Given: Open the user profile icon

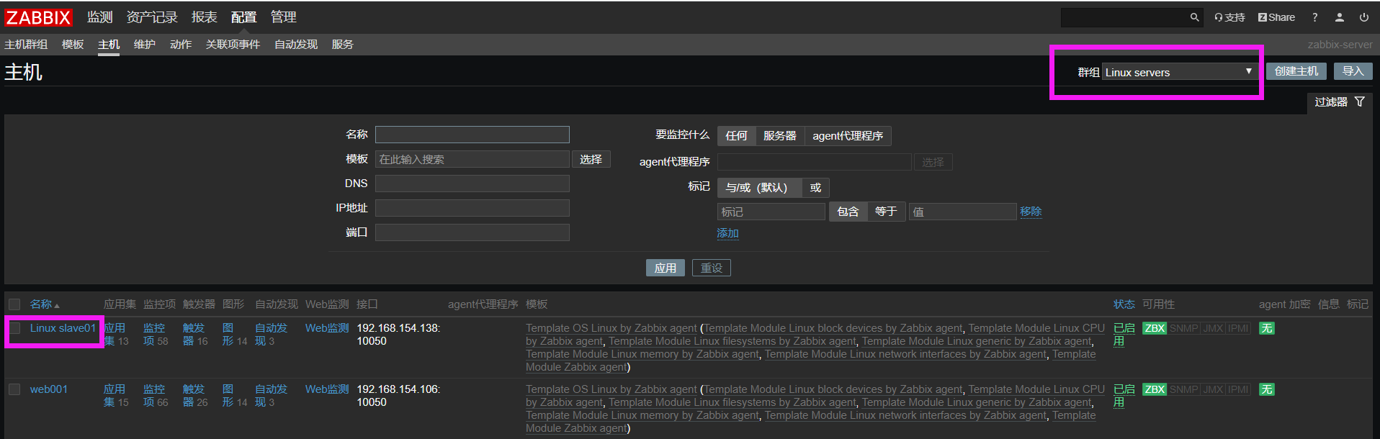Looking at the screenshot, I should (x=1340, y=17).
